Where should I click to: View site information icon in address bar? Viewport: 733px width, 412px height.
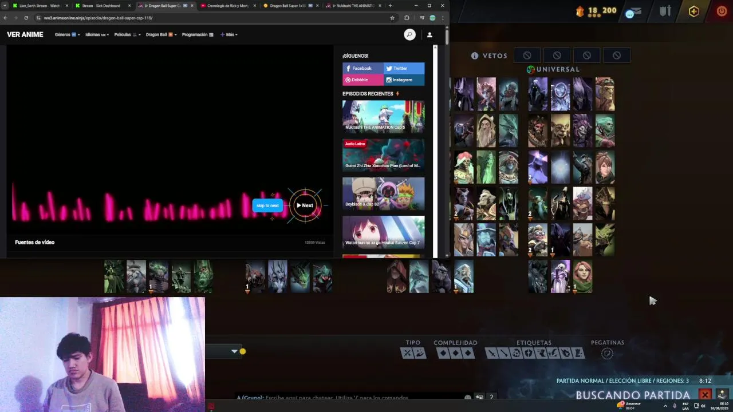38,18
